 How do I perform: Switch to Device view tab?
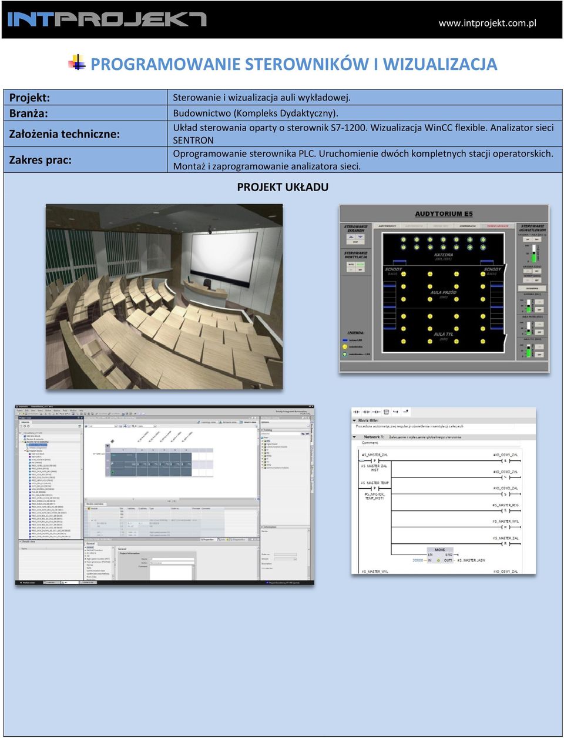[x=248, y=422]
